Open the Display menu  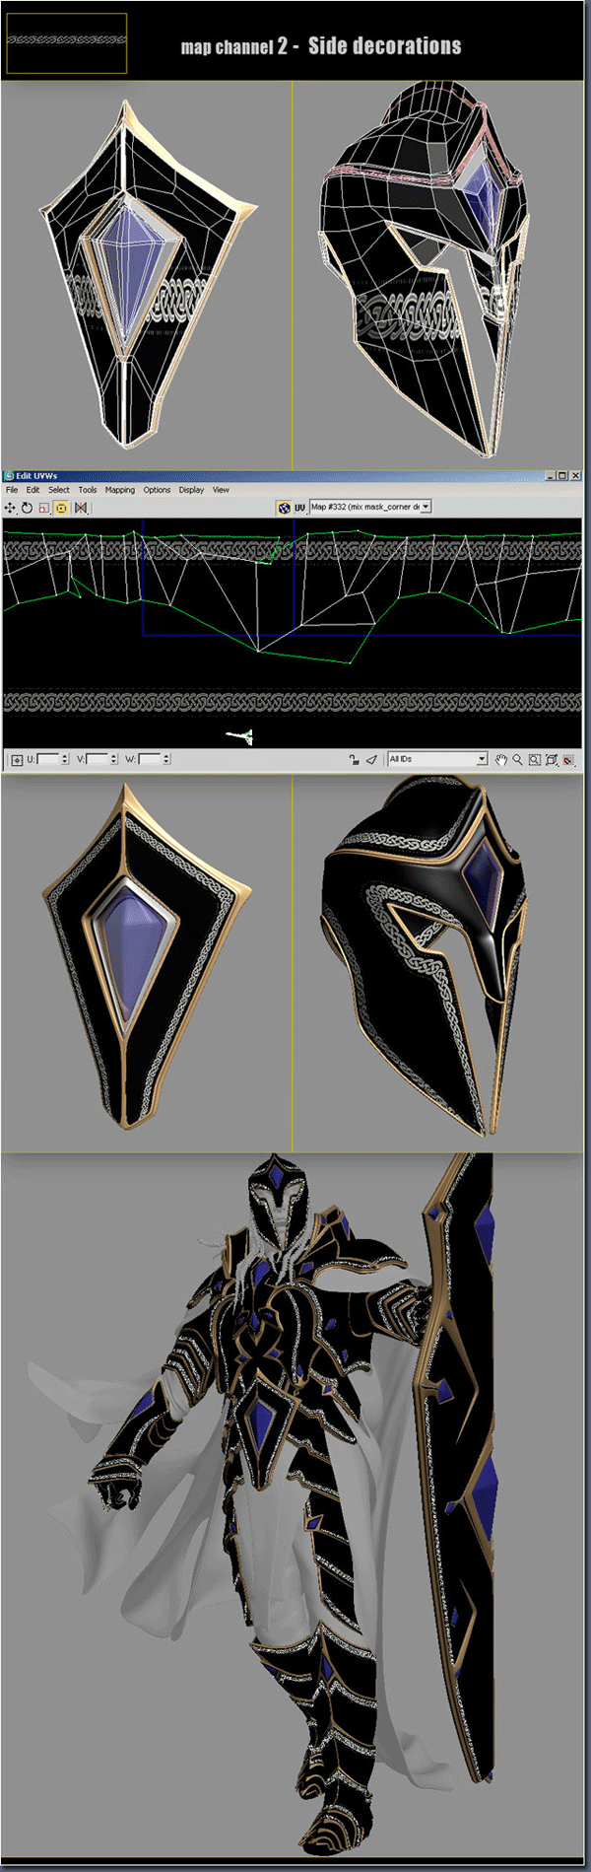point(191,490)
